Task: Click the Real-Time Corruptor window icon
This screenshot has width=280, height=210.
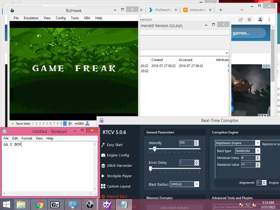Action: [101, 120]
